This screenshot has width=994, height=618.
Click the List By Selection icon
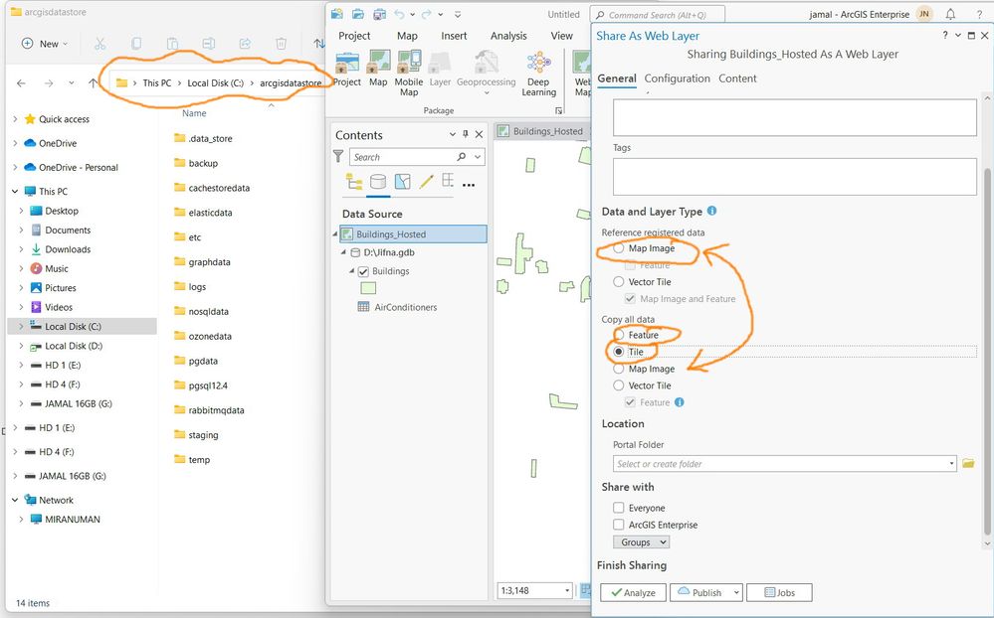[402, 182]
